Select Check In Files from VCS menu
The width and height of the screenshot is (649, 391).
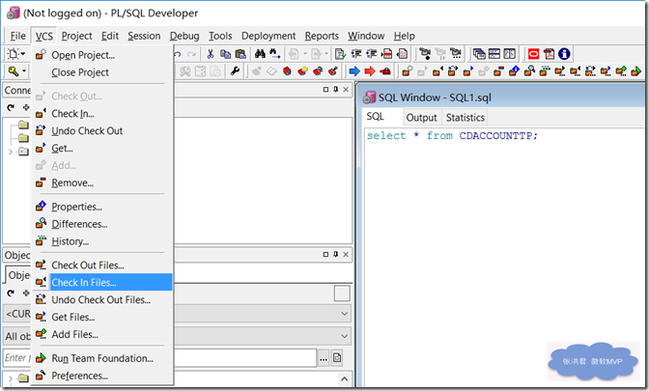(102, 282)
